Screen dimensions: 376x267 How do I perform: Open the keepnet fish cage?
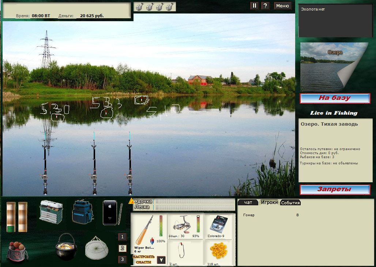coord(97,248)
